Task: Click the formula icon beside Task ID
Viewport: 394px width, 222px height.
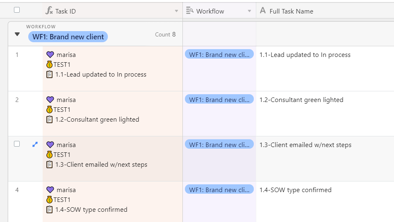Action: click(49, 11)
